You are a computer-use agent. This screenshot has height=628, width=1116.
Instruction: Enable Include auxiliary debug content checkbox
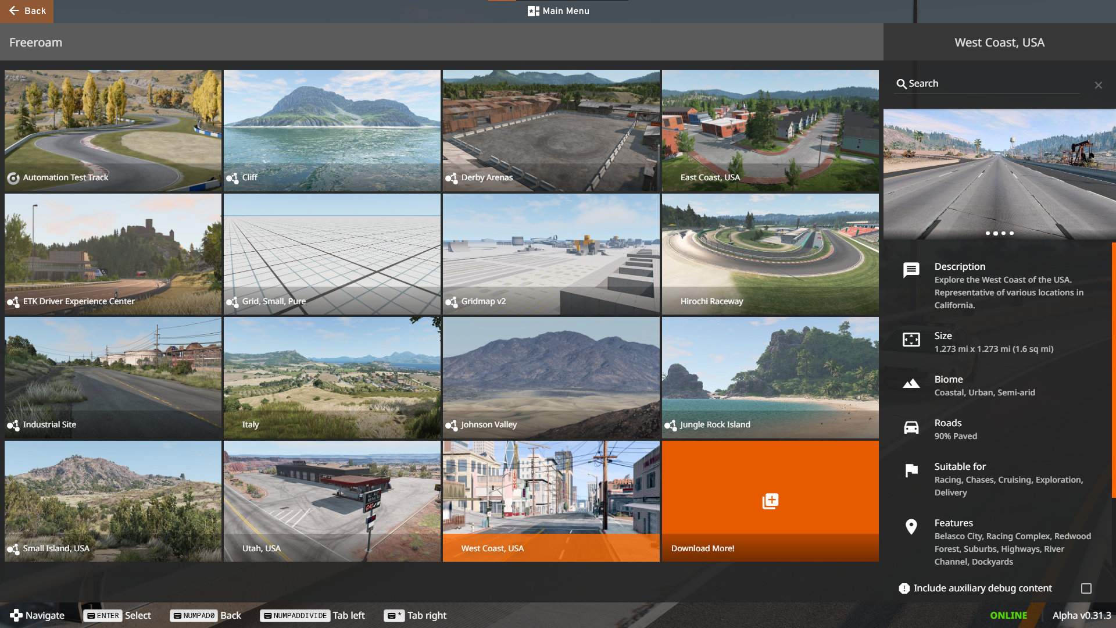(1086, 588)
